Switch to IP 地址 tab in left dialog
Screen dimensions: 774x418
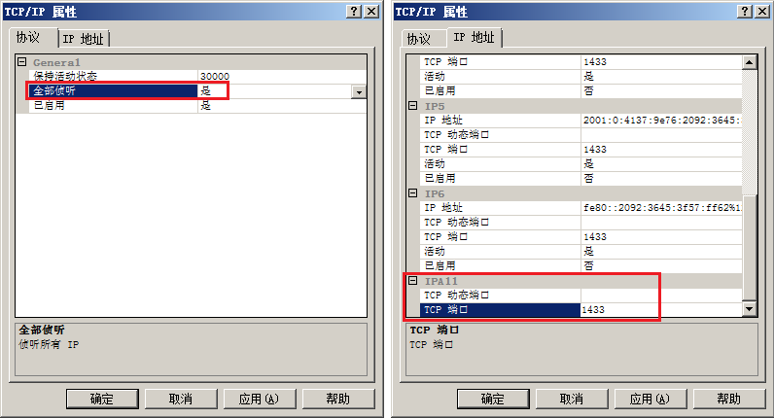click(84, 39)
